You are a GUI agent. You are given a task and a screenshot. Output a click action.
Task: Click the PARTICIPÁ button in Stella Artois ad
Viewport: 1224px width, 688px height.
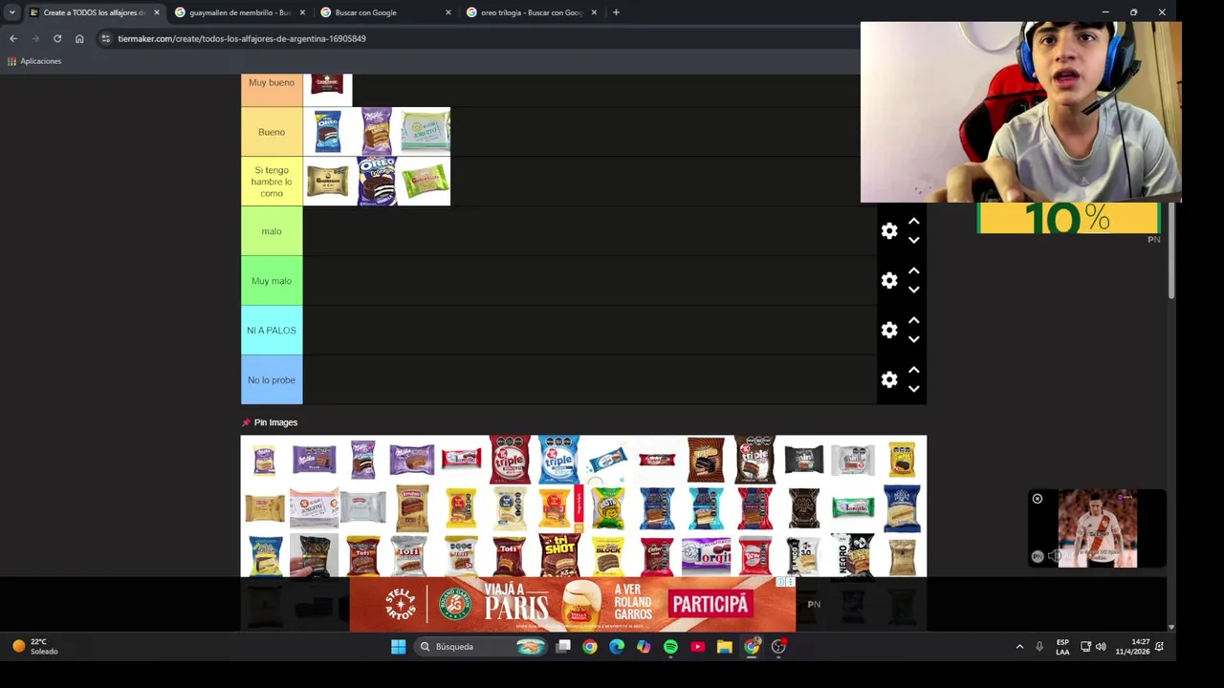710,604
